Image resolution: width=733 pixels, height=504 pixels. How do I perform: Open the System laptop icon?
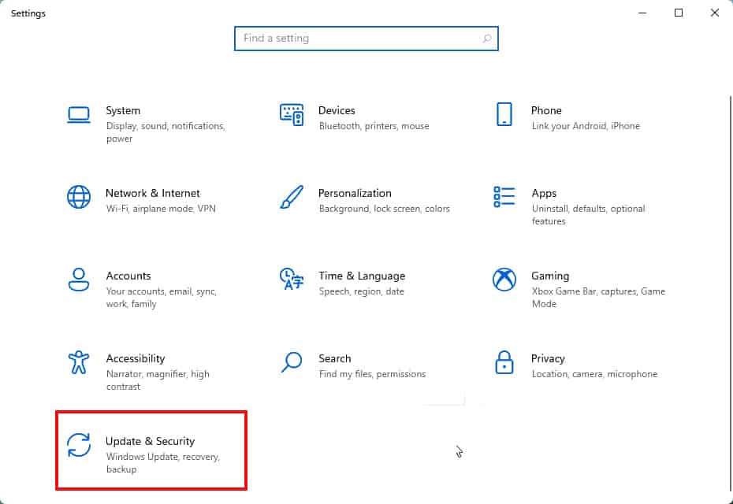click(79, 115)
